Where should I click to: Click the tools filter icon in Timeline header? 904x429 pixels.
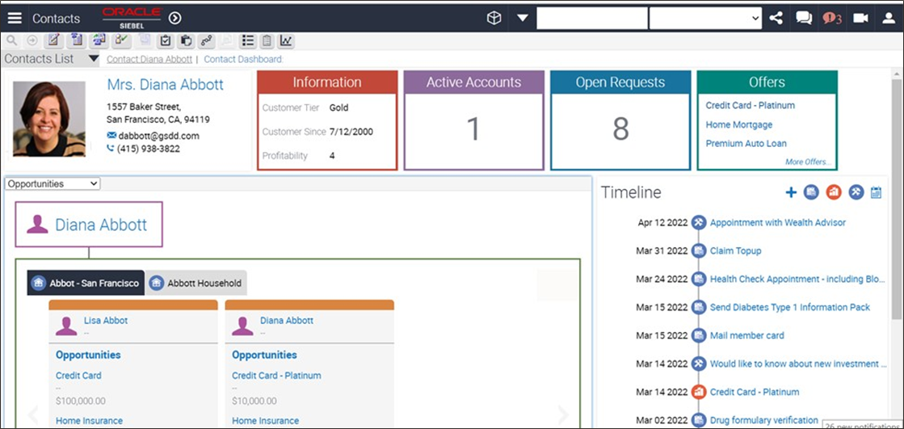pos(856,192)
